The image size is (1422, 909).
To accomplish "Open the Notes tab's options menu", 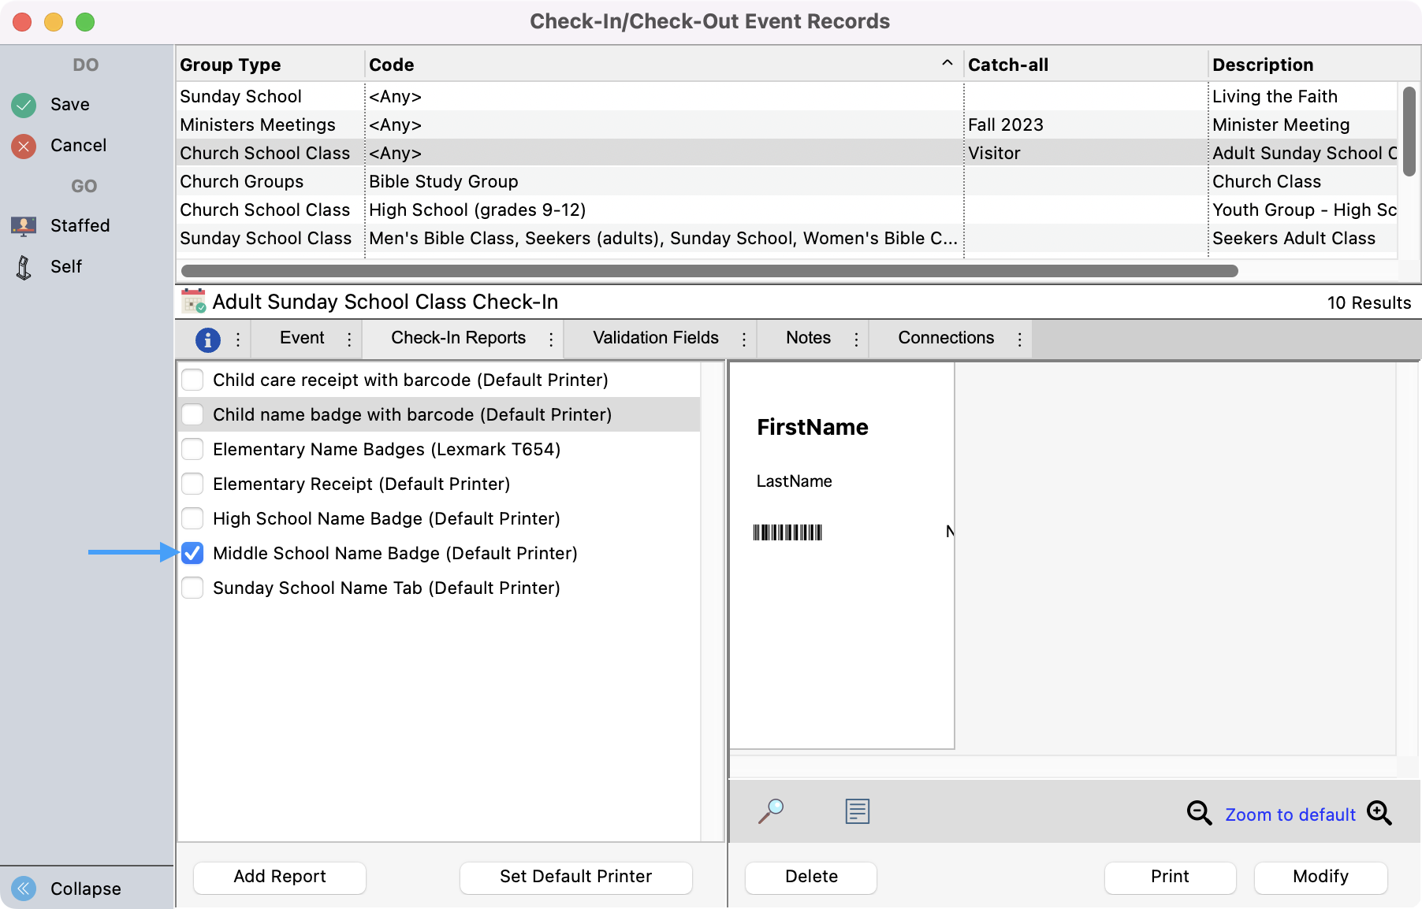I will [x=856, y=339].
